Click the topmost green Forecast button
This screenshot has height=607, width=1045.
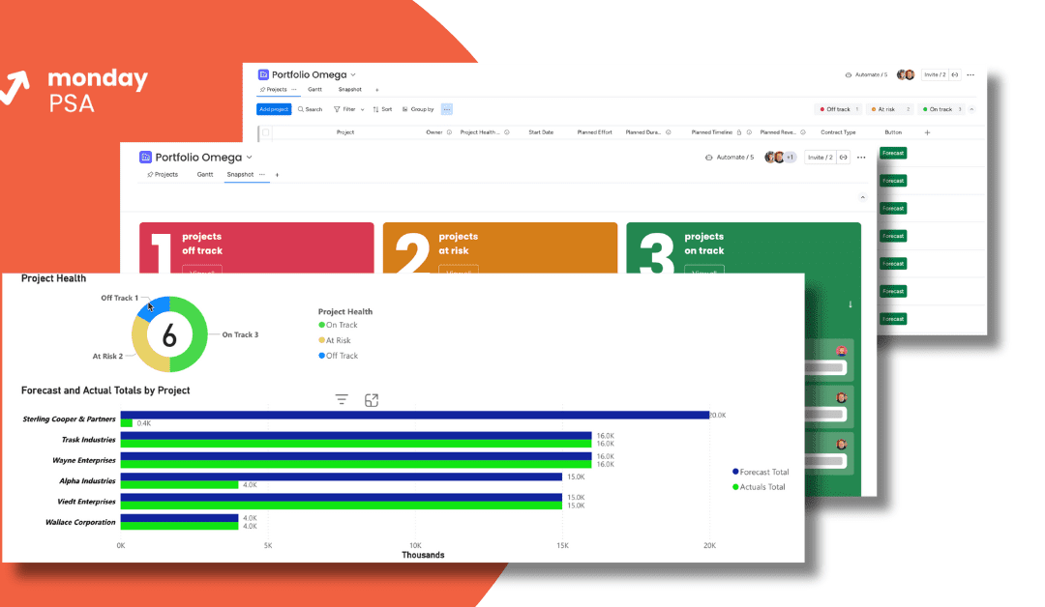point(893,153)
